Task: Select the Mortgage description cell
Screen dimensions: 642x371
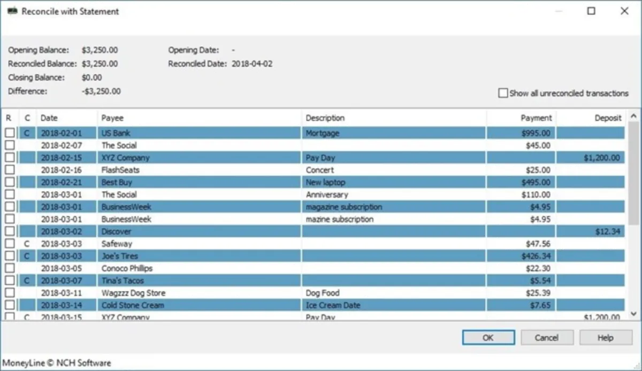Action: [x=394, y=133]
